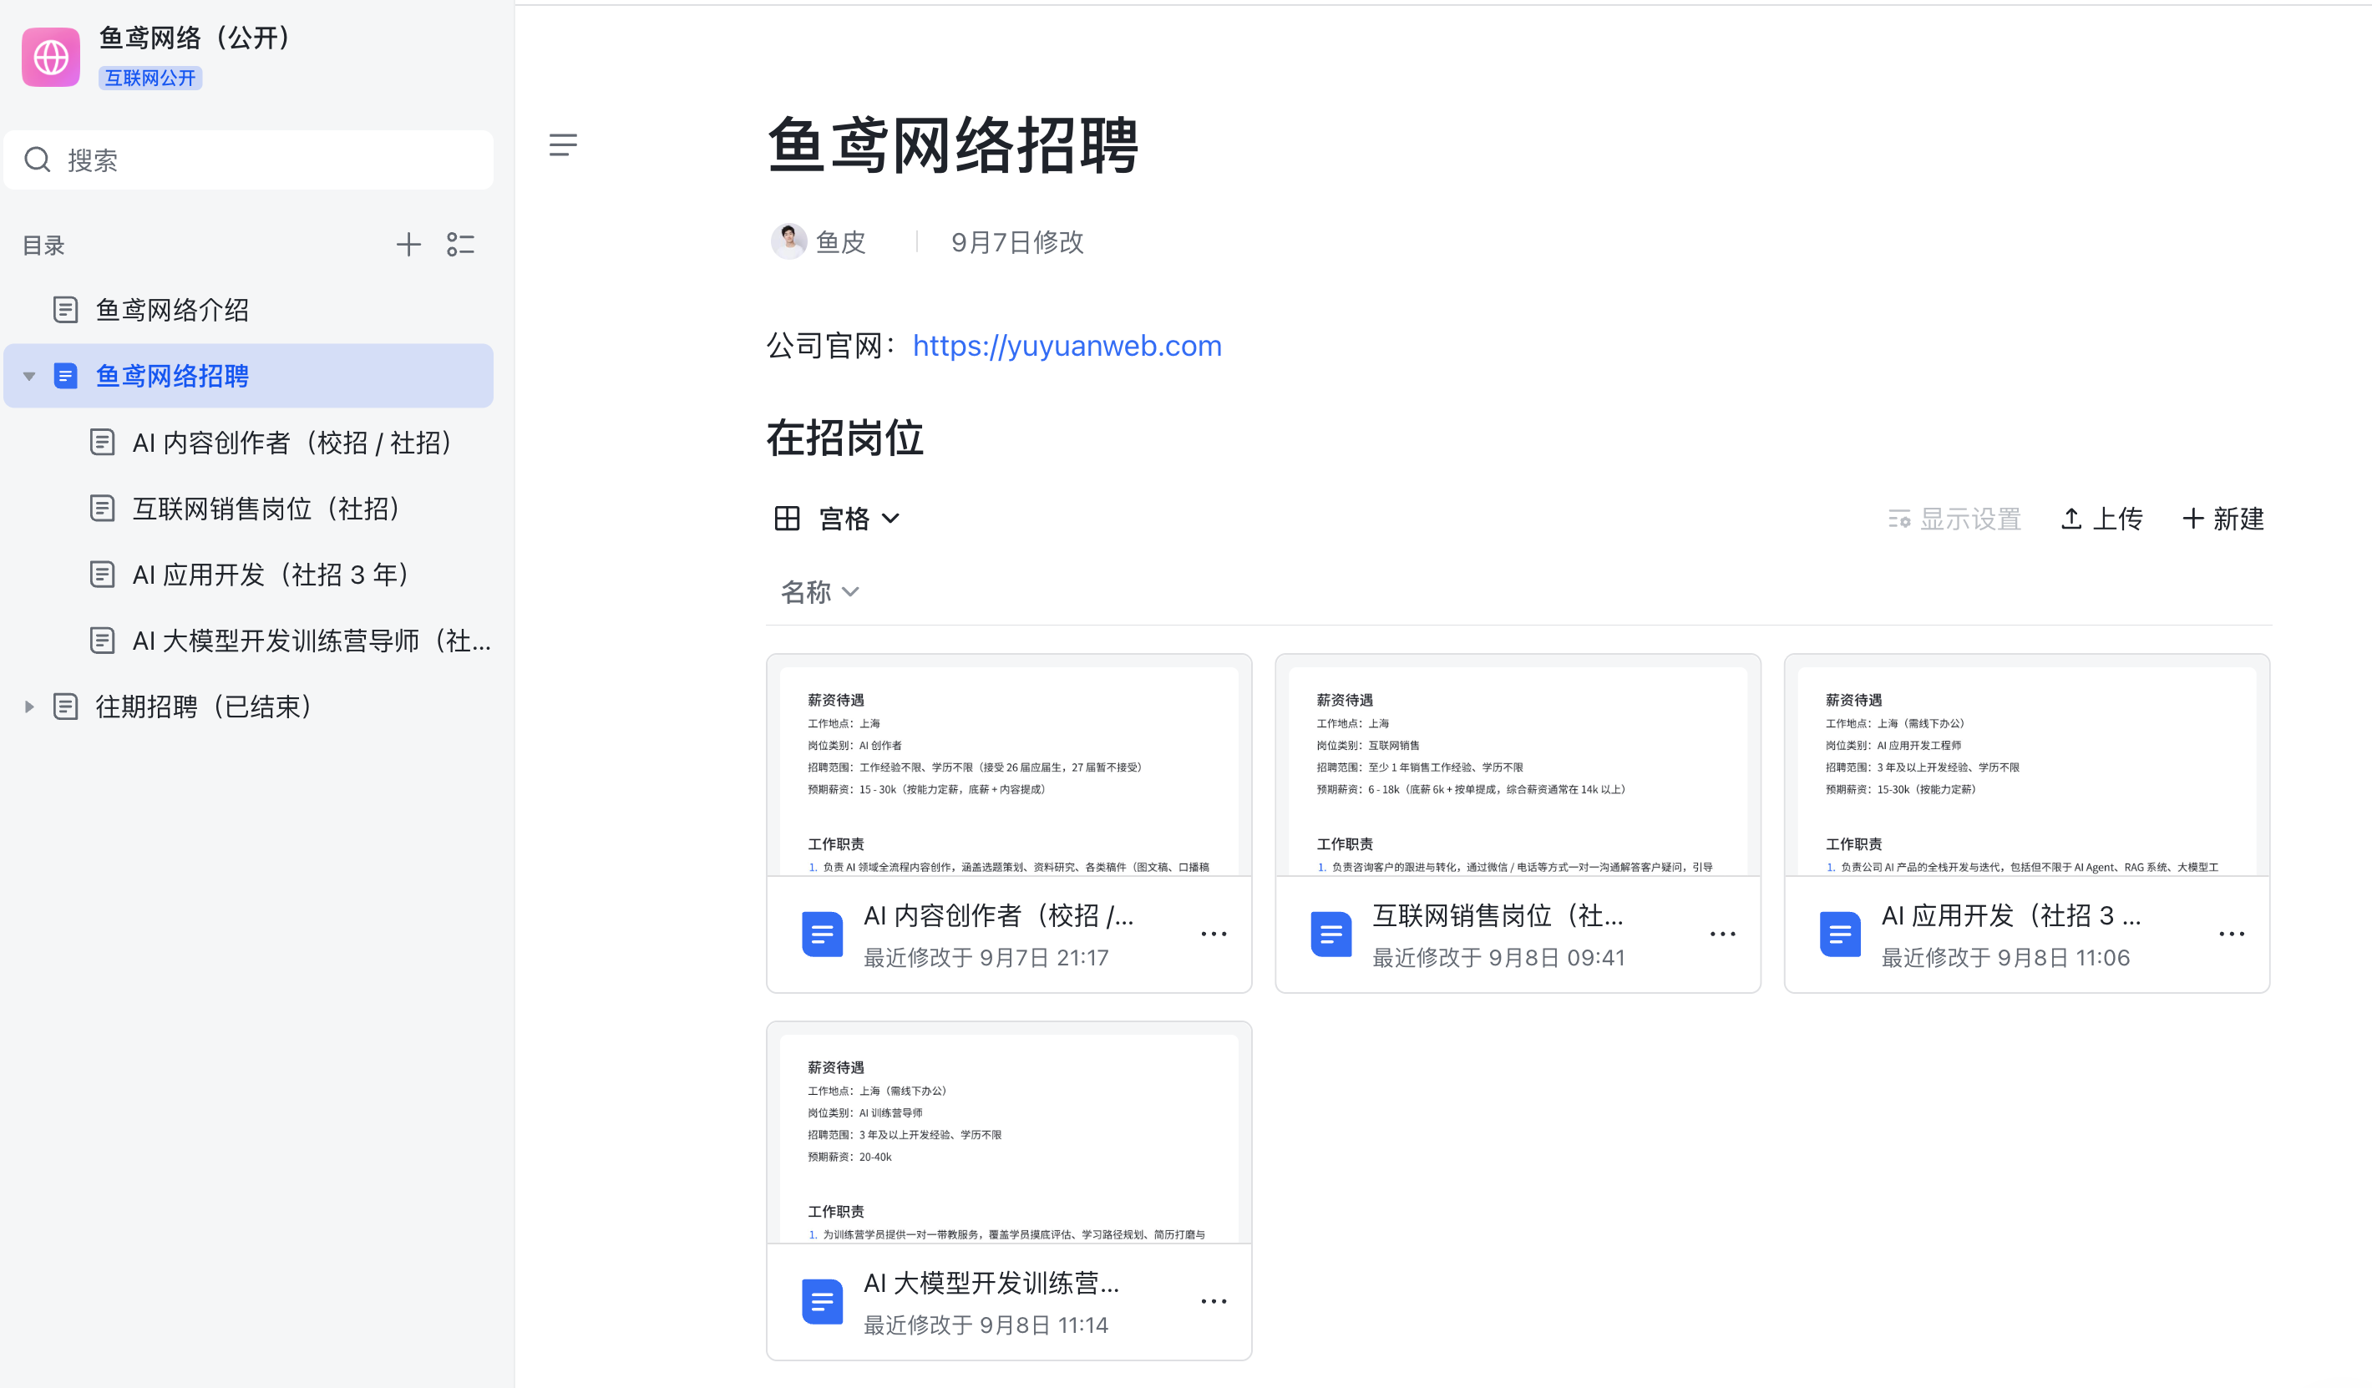Screen dimensions: 2372x1388
Task: Open the 名称 sort dropdown
Action: click(x=820, y=592)
